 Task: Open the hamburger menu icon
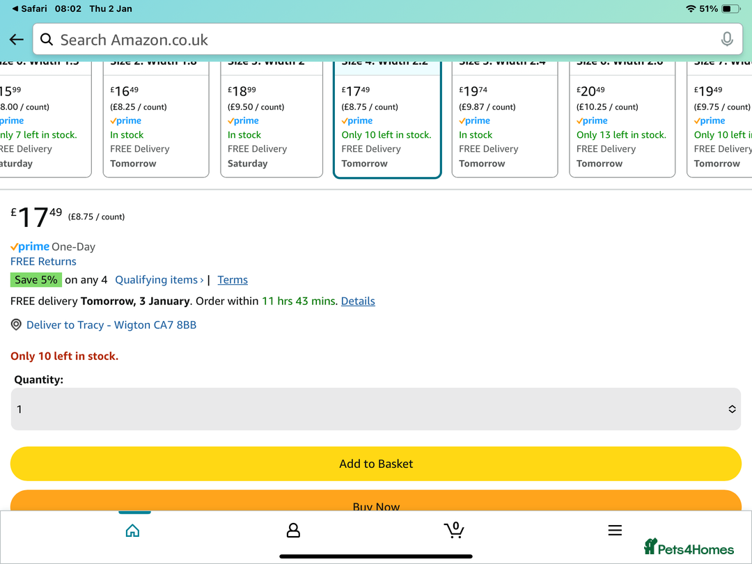click(x=615, y=530)
